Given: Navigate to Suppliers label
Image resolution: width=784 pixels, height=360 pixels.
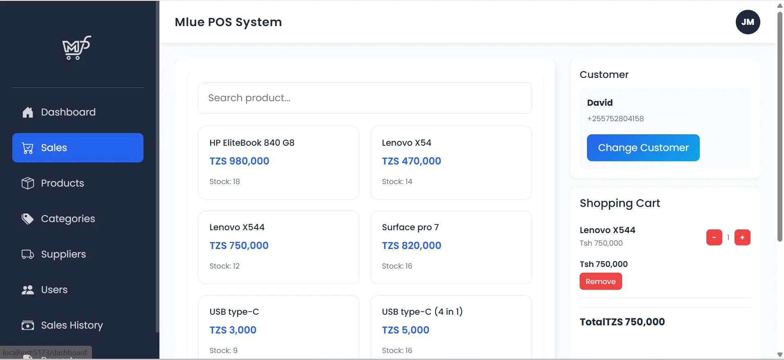Looking at the screenshot, I should 63,254.
